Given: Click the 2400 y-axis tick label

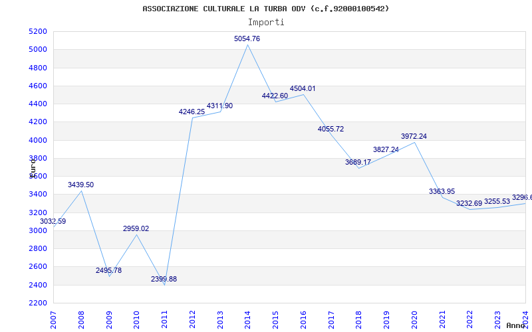Looking at the screenshot, I should tap(38, 285).
